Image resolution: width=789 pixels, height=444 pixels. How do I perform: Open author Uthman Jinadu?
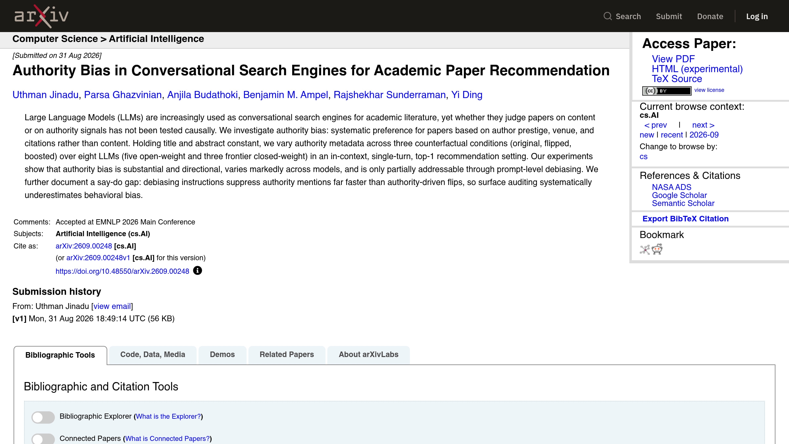coord(46,95)
